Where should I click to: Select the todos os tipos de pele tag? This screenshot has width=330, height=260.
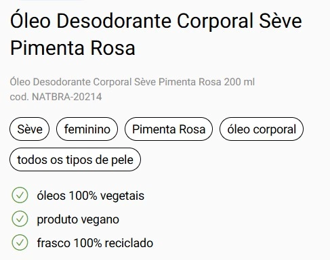(75, 160)
